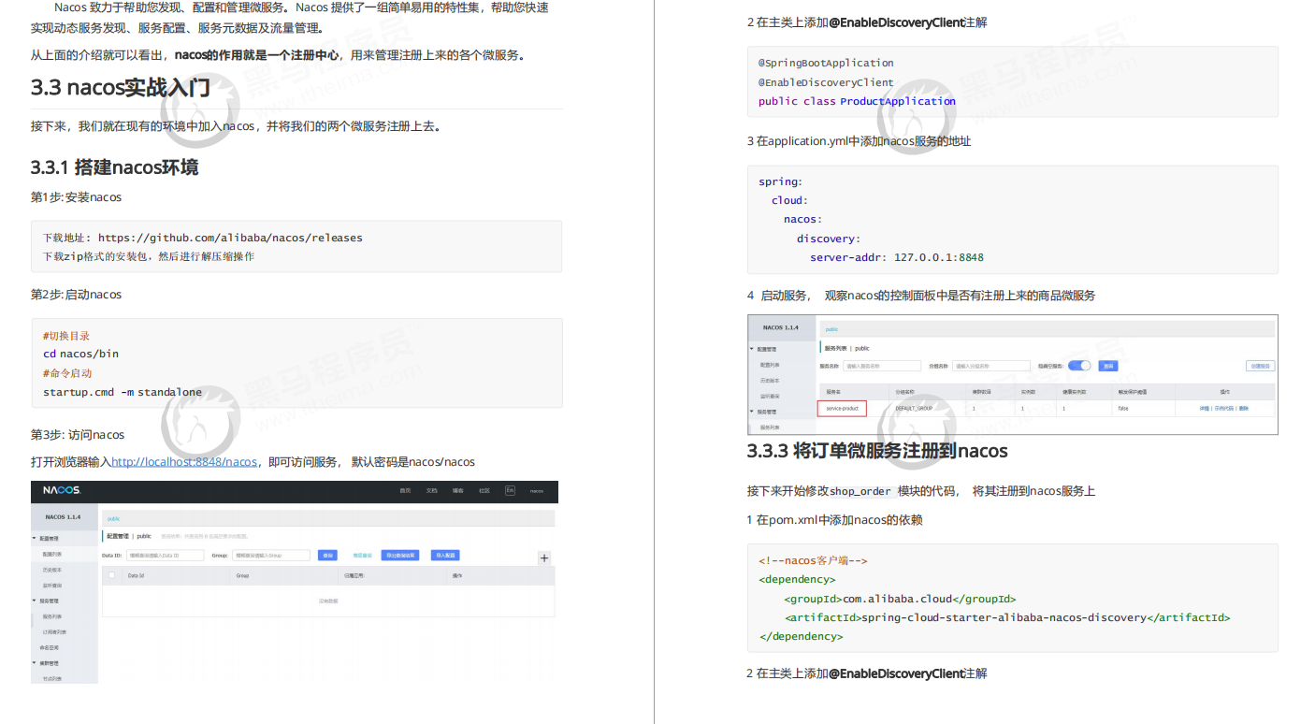This screenshot has width=1315, height=724.
Task: Select the public namespace tab above 配置管理
Action: pos(113,519)
